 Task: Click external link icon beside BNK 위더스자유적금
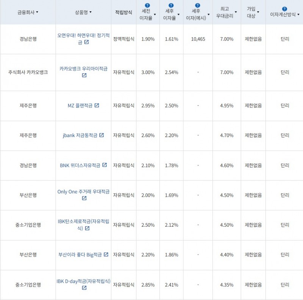[105, 165]
